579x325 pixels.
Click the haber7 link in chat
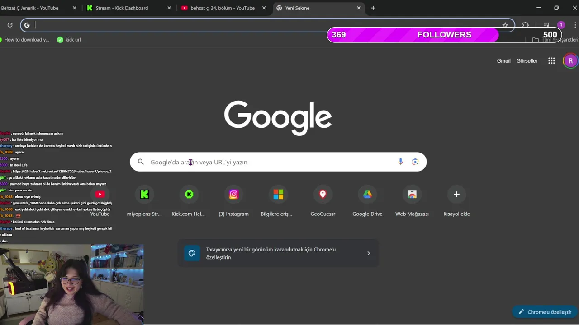pos(62,172)
